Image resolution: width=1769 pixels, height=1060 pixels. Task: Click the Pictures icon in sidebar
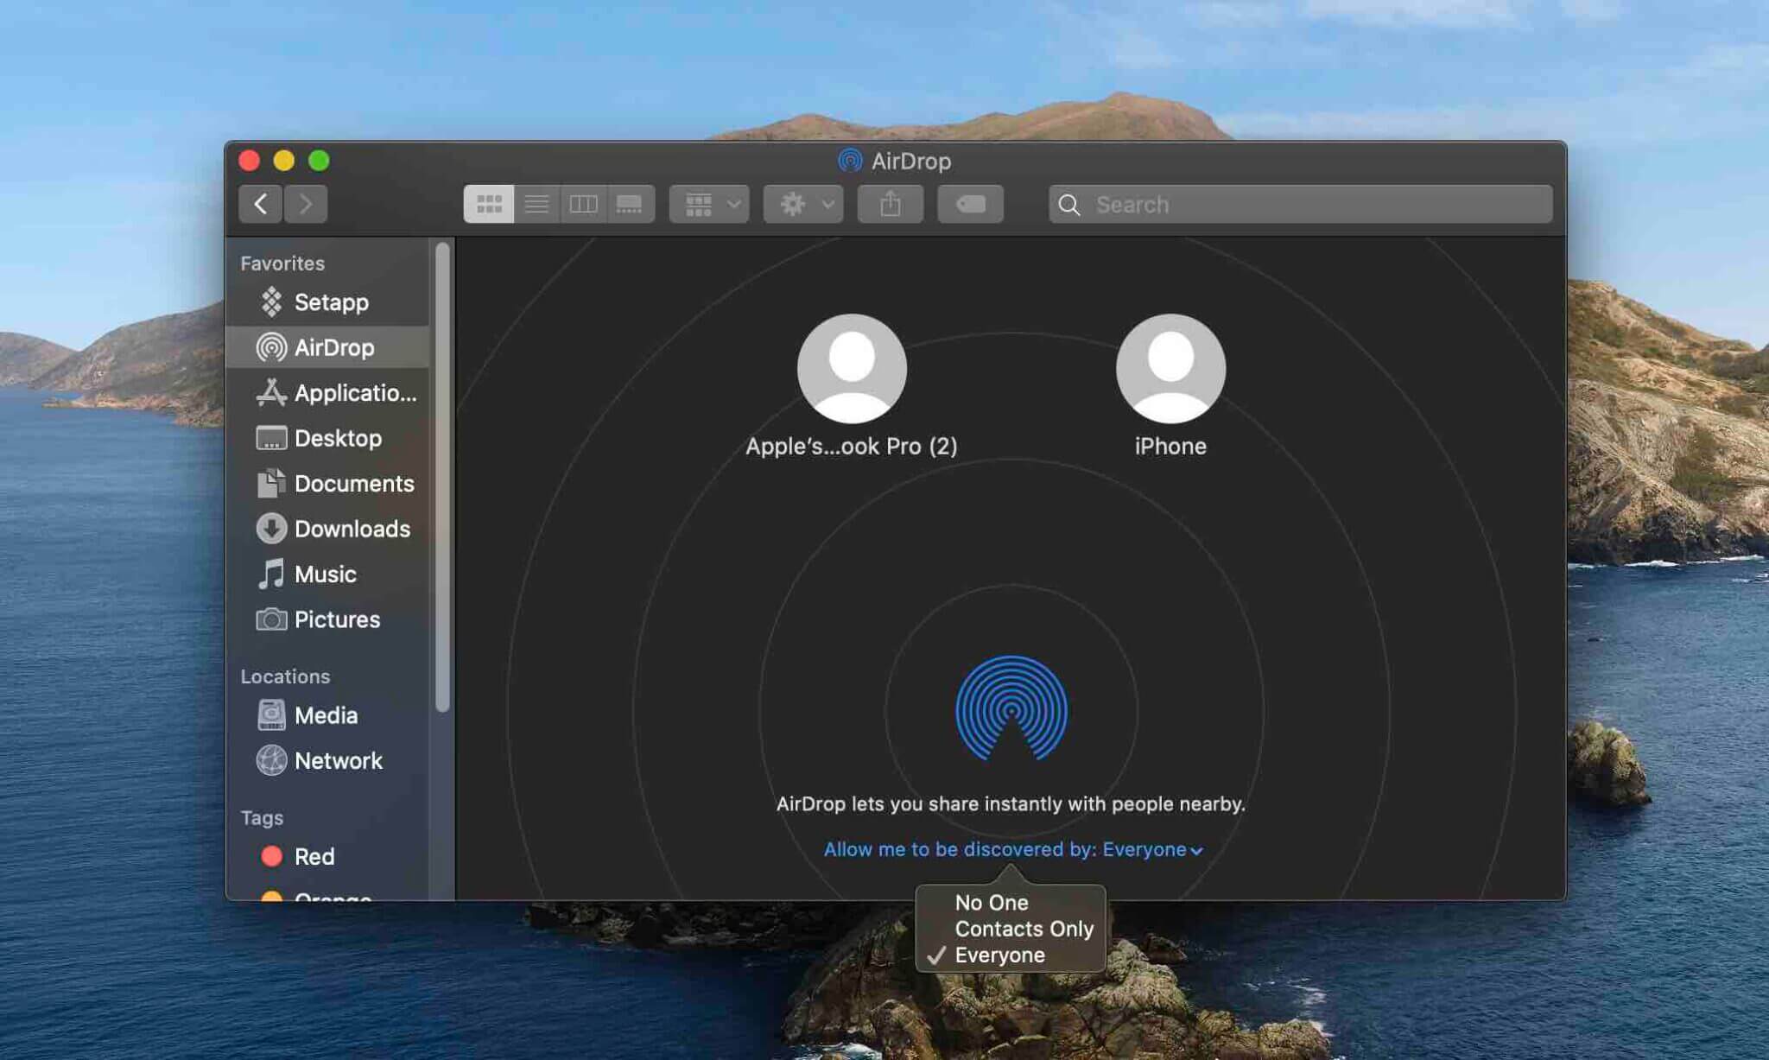270,619
